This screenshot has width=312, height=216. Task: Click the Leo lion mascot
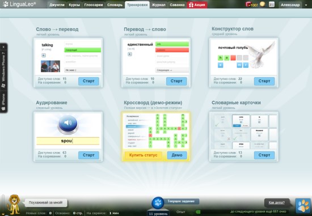(14, 204)
